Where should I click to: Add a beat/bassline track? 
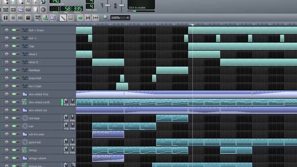(x=38, y=18)
